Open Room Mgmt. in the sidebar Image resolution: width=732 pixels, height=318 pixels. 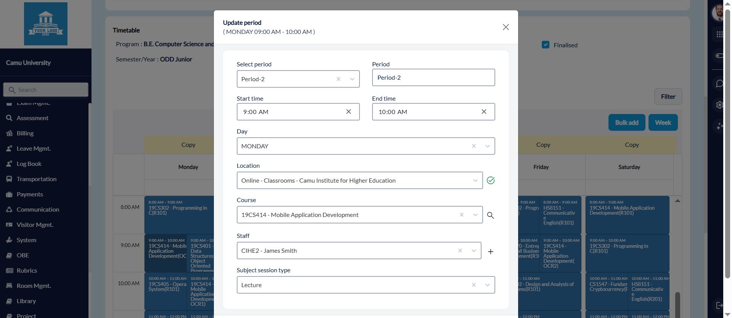pos(34,286)
